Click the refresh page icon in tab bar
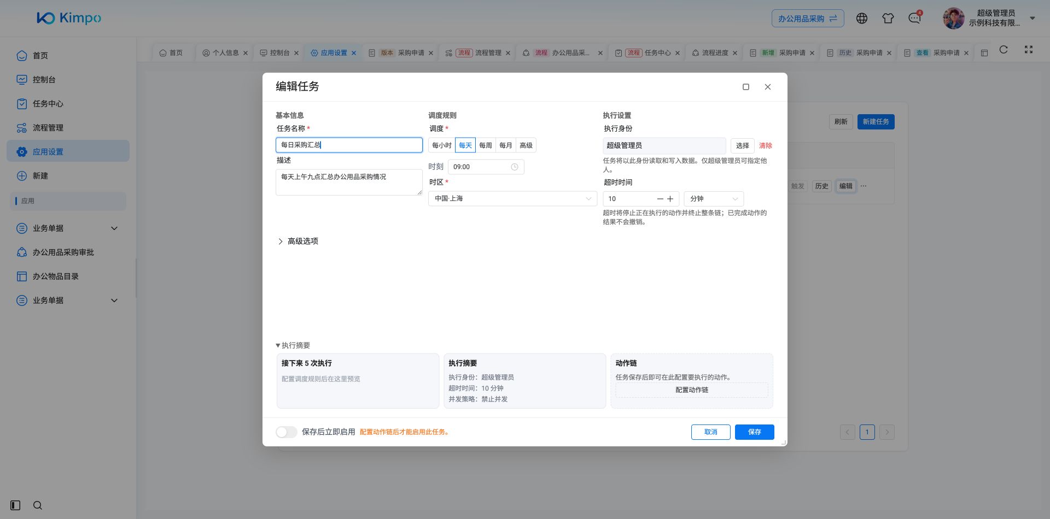The image size is (1050, 519). (1004, 50)
